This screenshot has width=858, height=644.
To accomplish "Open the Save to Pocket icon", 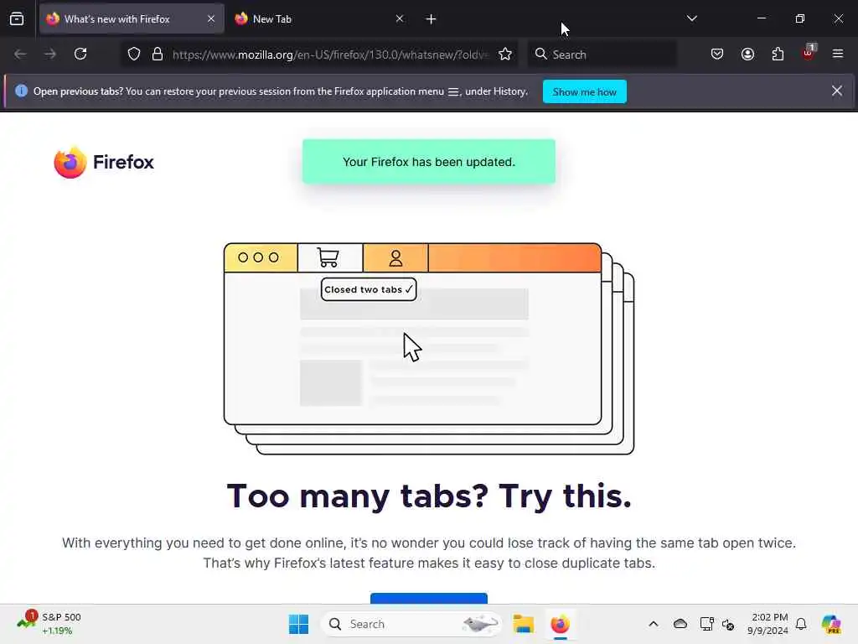I will point(717,55).
